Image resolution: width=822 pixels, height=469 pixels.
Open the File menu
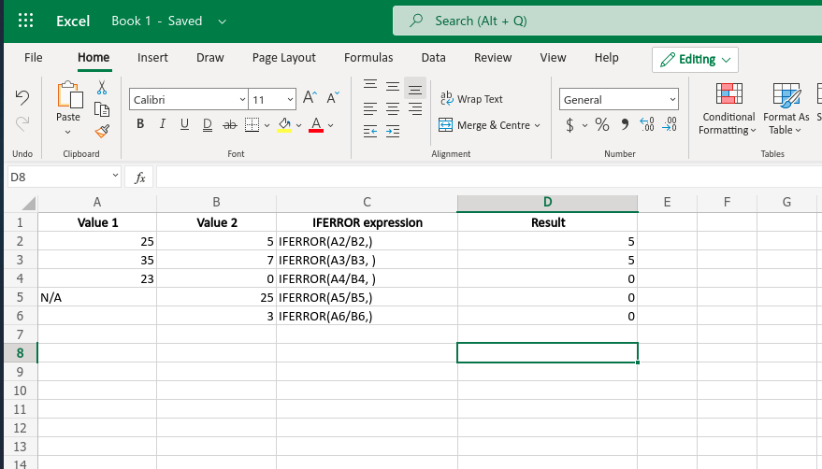click(x=33, y=58)
